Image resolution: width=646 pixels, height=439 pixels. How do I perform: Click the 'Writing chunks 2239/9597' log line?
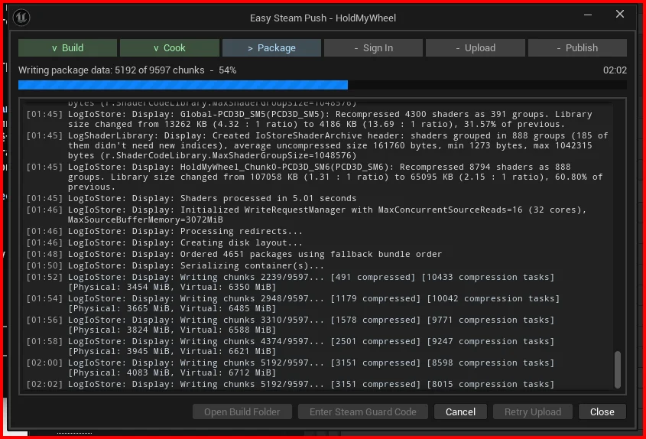click(291, 282)
